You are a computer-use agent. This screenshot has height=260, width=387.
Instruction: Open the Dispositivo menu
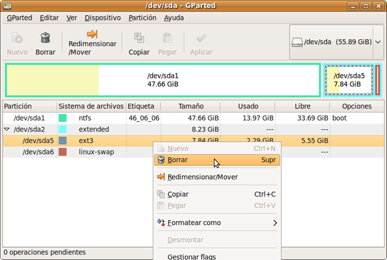click(x=102, y=18)
